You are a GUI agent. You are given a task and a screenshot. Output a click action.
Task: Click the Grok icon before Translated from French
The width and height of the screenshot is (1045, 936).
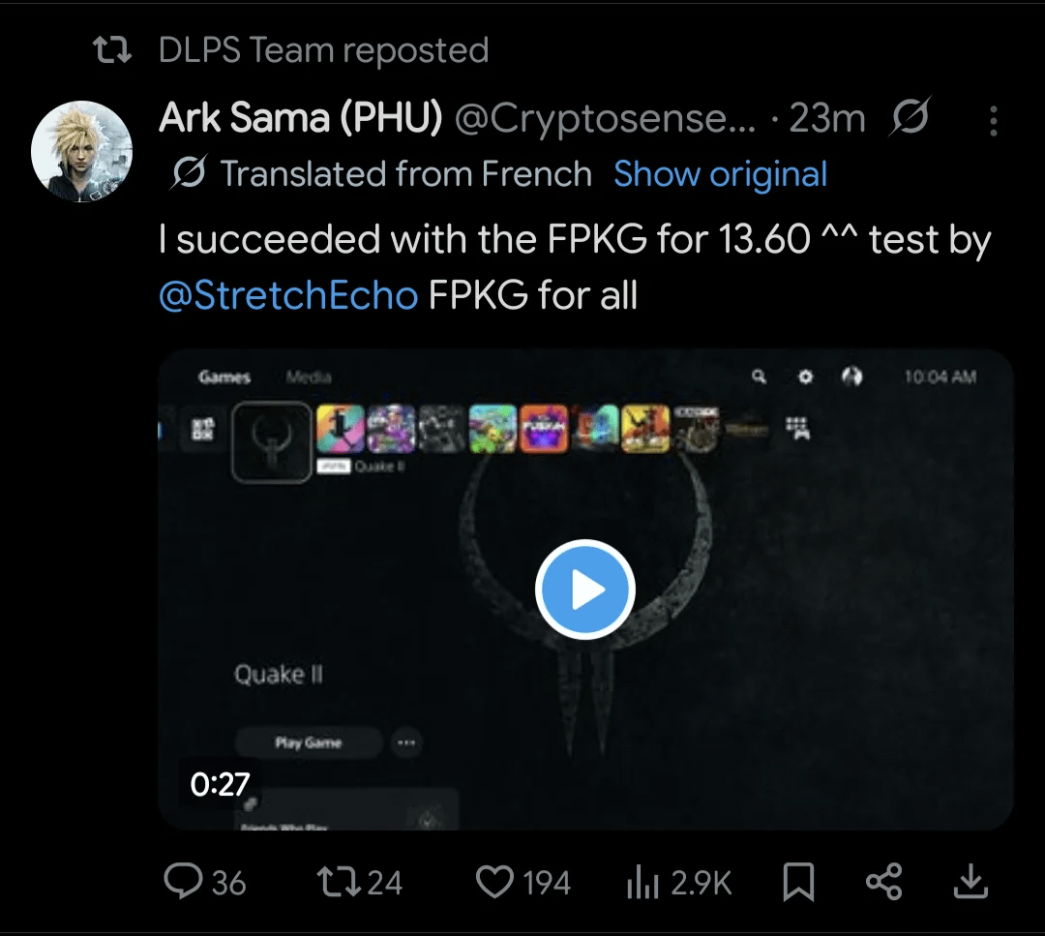click(189, 172)
